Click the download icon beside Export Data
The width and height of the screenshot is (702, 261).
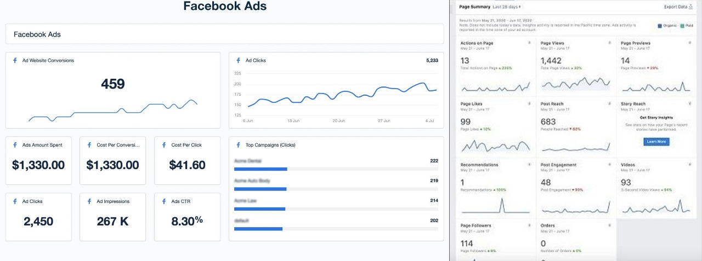click(690, 7)
